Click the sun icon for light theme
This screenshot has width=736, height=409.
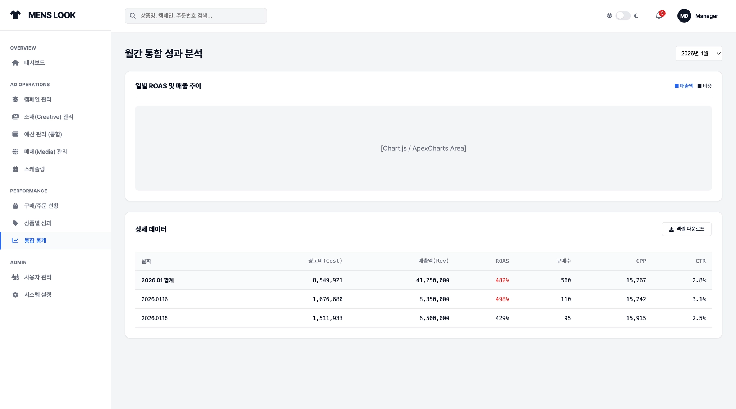[609, 16]
